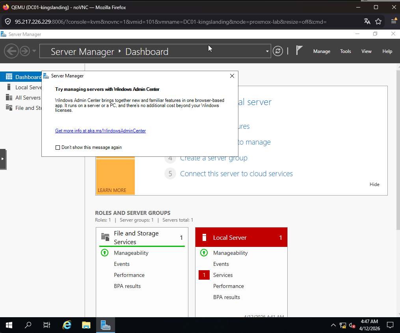Refresh Server Manager using the refresh icon
The width and height of the screenshot is (400, 333).
click(278, 51)
